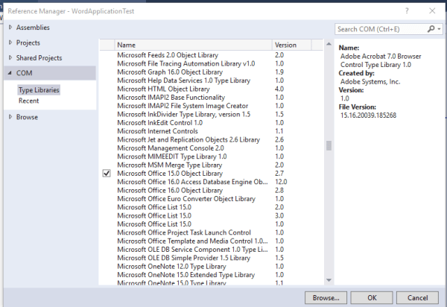Select Microsoft OLE DB Simple Provider 1.5 Library
447x307 pixels.
[212, 258]
